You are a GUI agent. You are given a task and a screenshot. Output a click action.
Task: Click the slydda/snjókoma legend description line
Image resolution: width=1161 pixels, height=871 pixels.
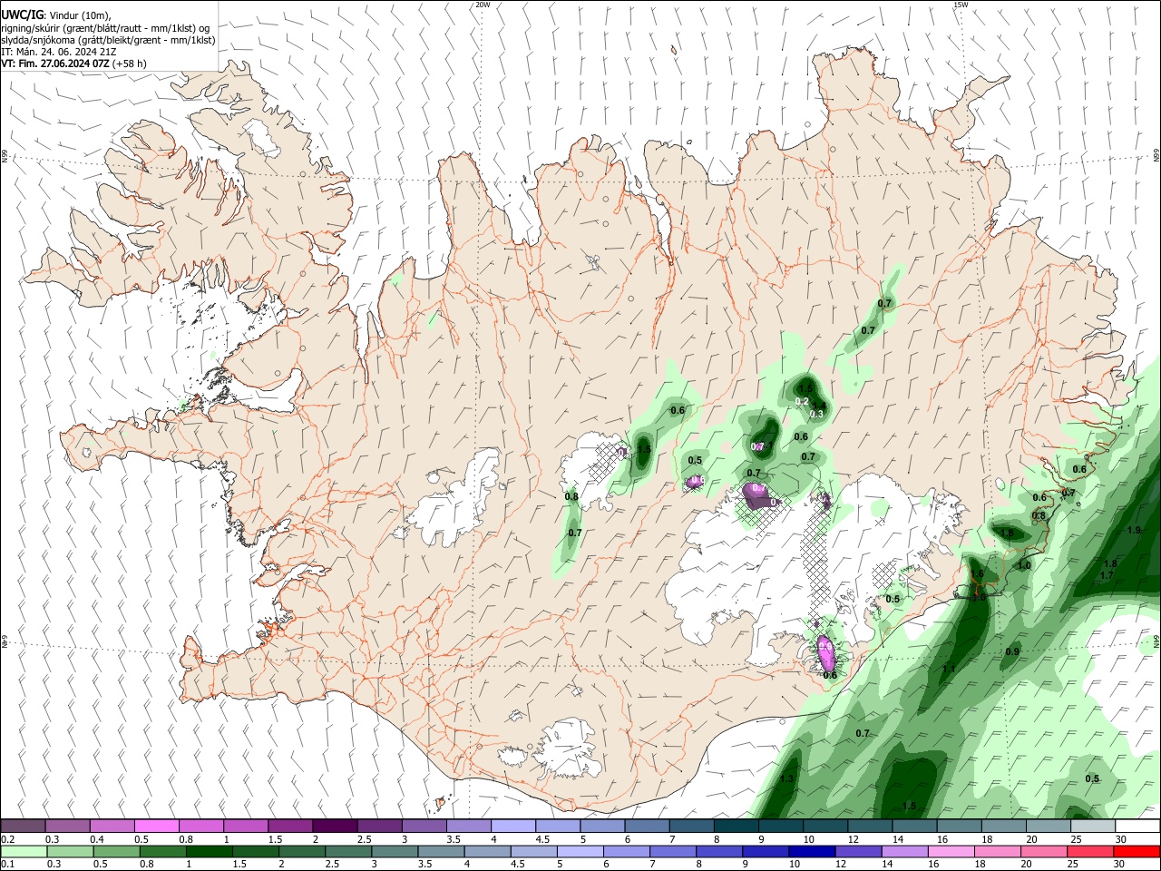point(108,40)
